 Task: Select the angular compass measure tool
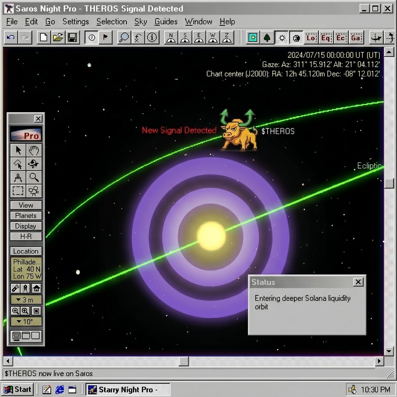point(18,177)
